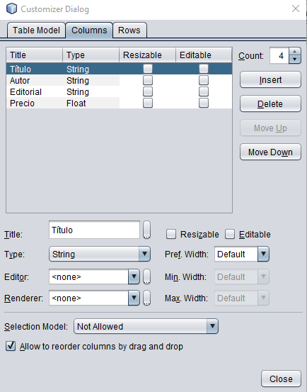Toggle the Resizable checkbox in the Autor row

click(148, 80)
